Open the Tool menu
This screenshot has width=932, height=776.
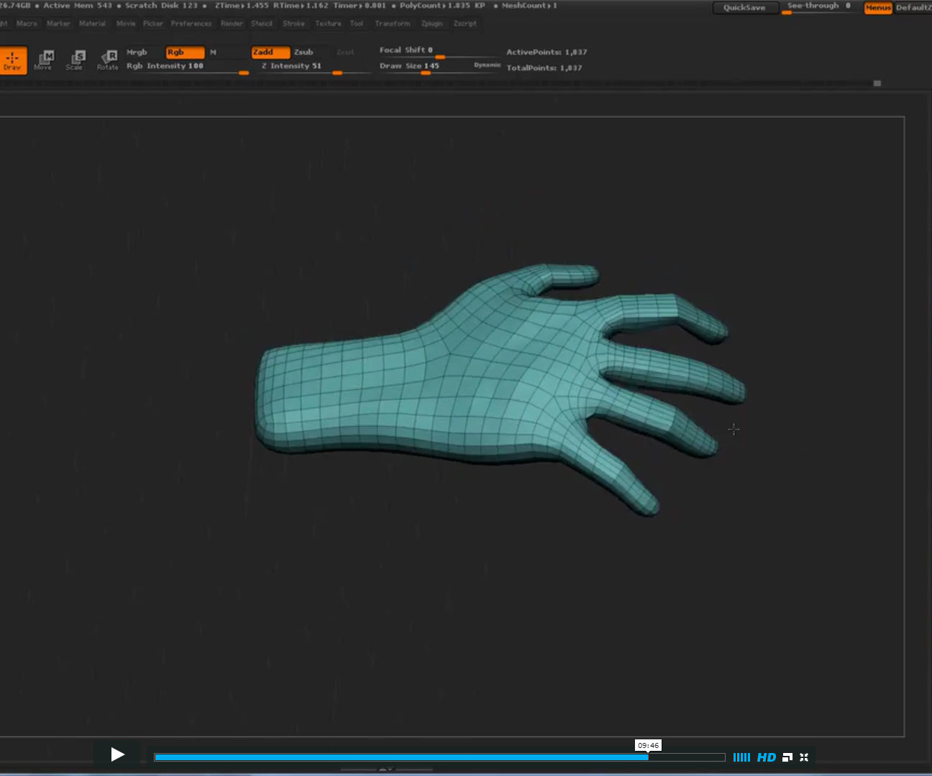pos(357,23)
